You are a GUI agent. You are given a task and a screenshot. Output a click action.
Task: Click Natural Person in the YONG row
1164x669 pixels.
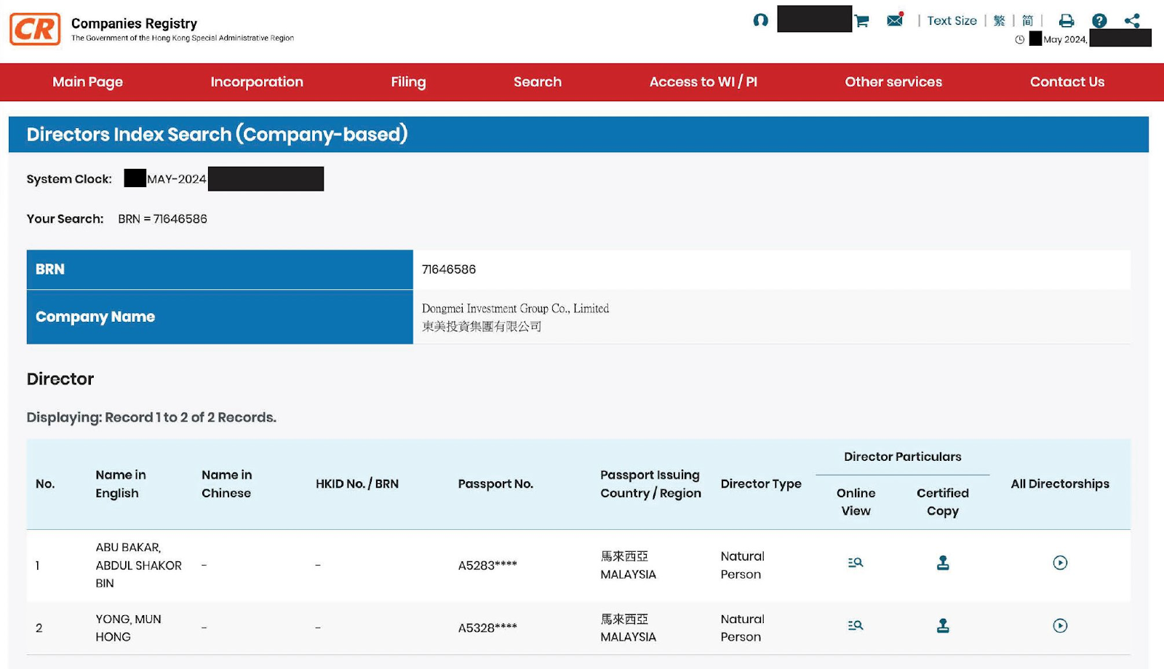point(742,628)
